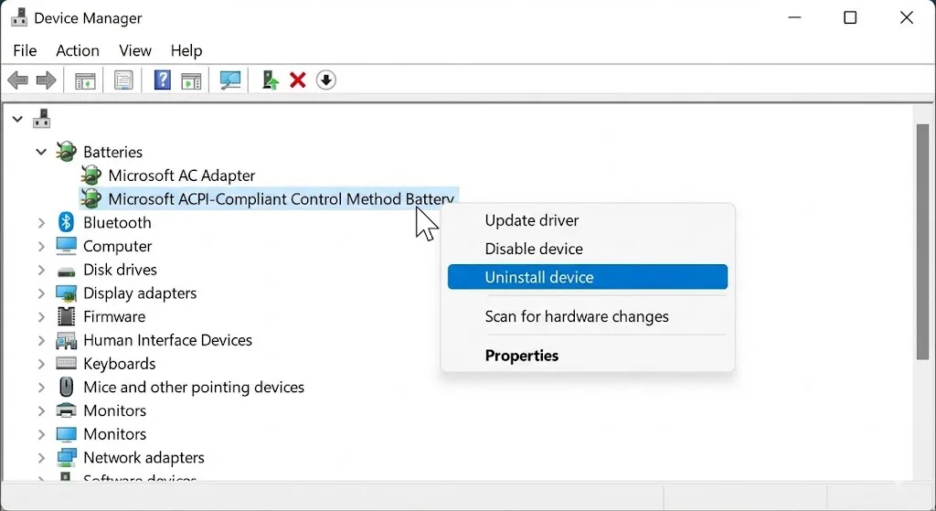This screenshot has width=936, height=511.
Task: Choose Scan for hardware changes in context menu
Action: click(588, 316)
